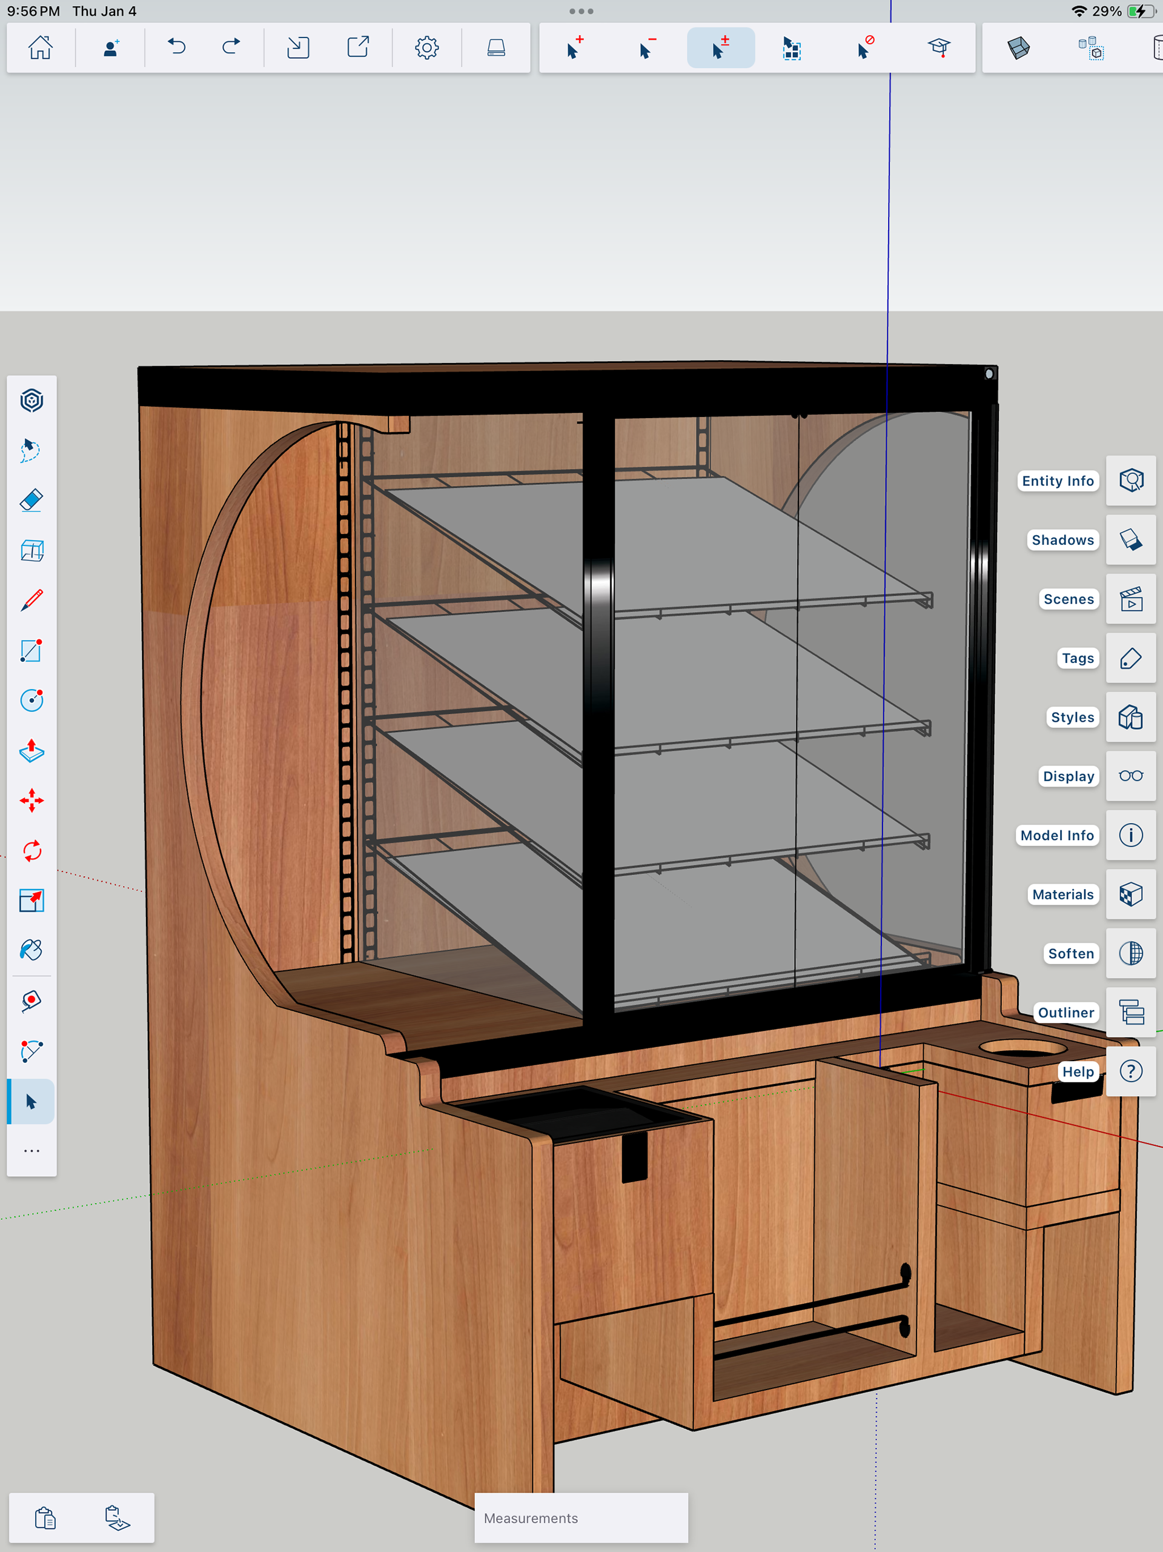This screenshot has width=1163, height=1552.
Task: Select the Tape Measure tool
Action: (31, 1001)
